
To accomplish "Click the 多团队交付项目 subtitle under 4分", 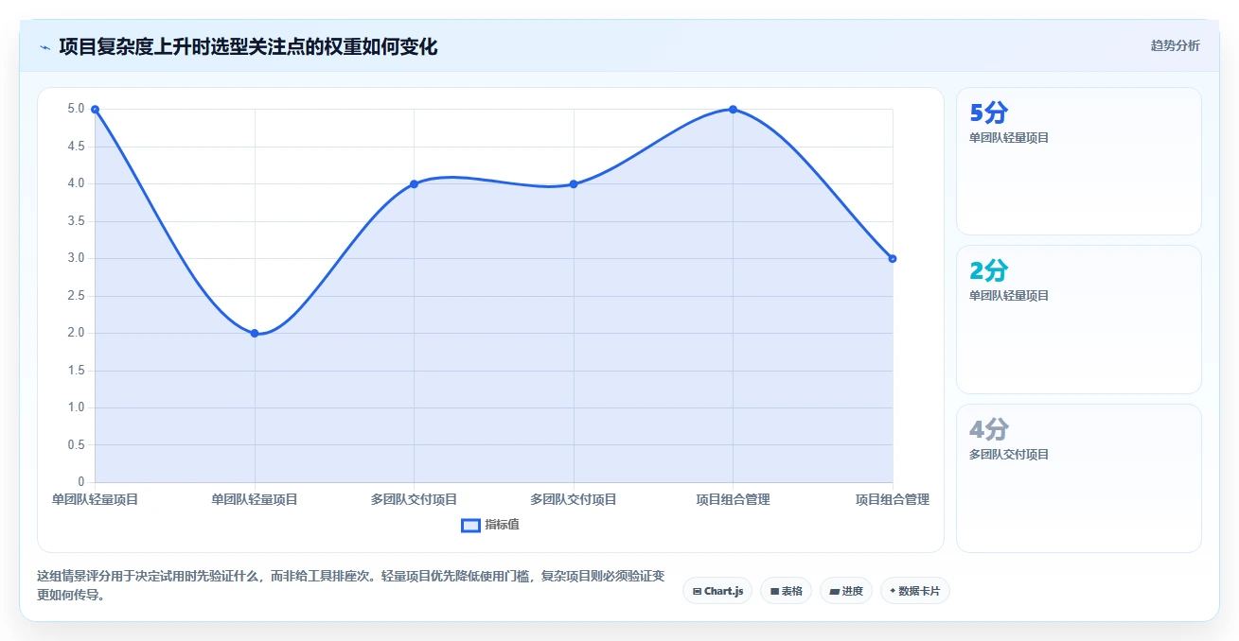I will coord(1009,455).
